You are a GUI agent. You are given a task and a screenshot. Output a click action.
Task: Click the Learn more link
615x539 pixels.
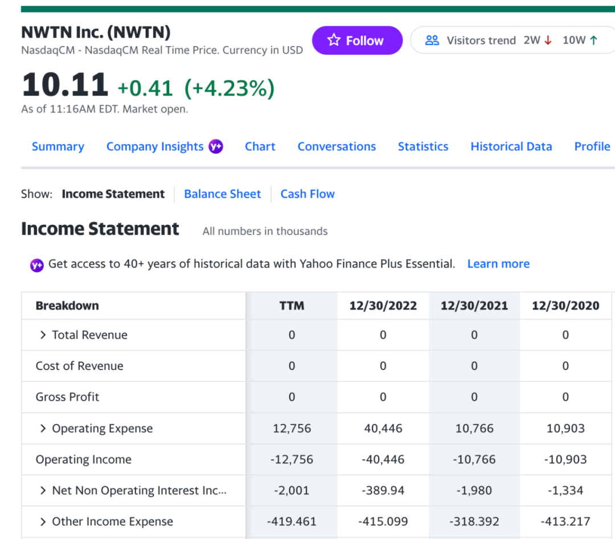[x=498, y=264]
